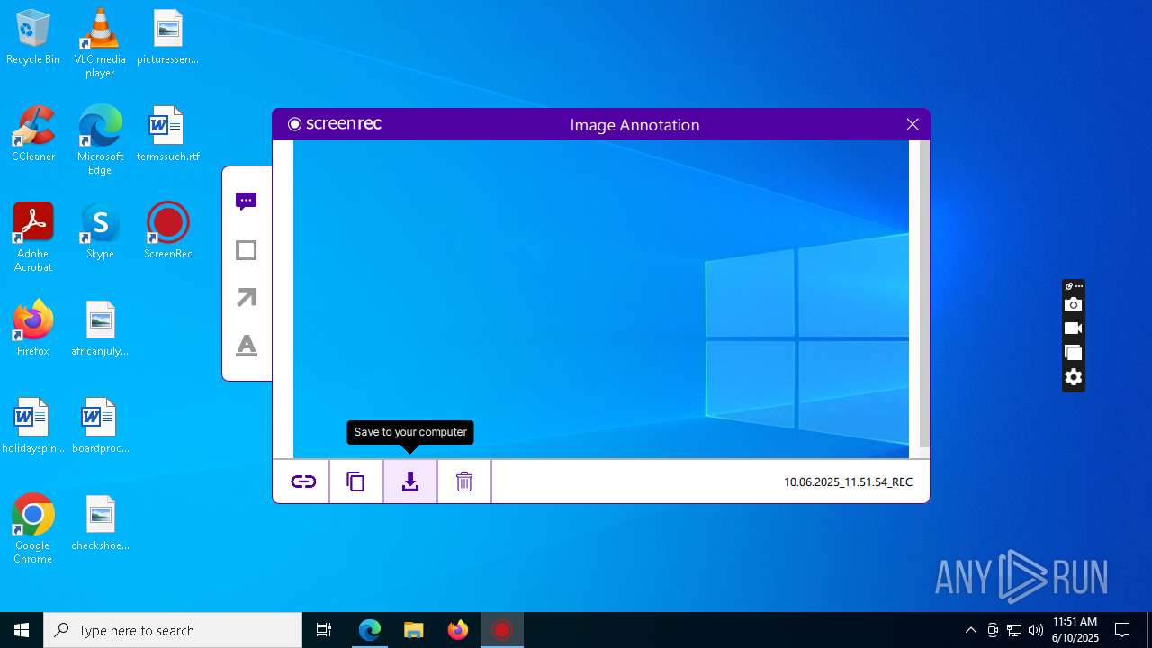Open the clock showing 11:51 AM
This screenshot has width=1152, height=648.
pos(1075,630)
